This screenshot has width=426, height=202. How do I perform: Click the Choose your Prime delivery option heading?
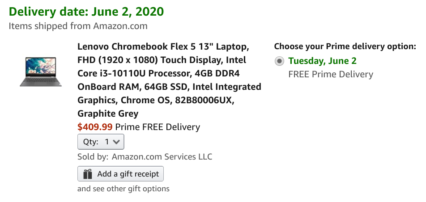pos(345,46)
